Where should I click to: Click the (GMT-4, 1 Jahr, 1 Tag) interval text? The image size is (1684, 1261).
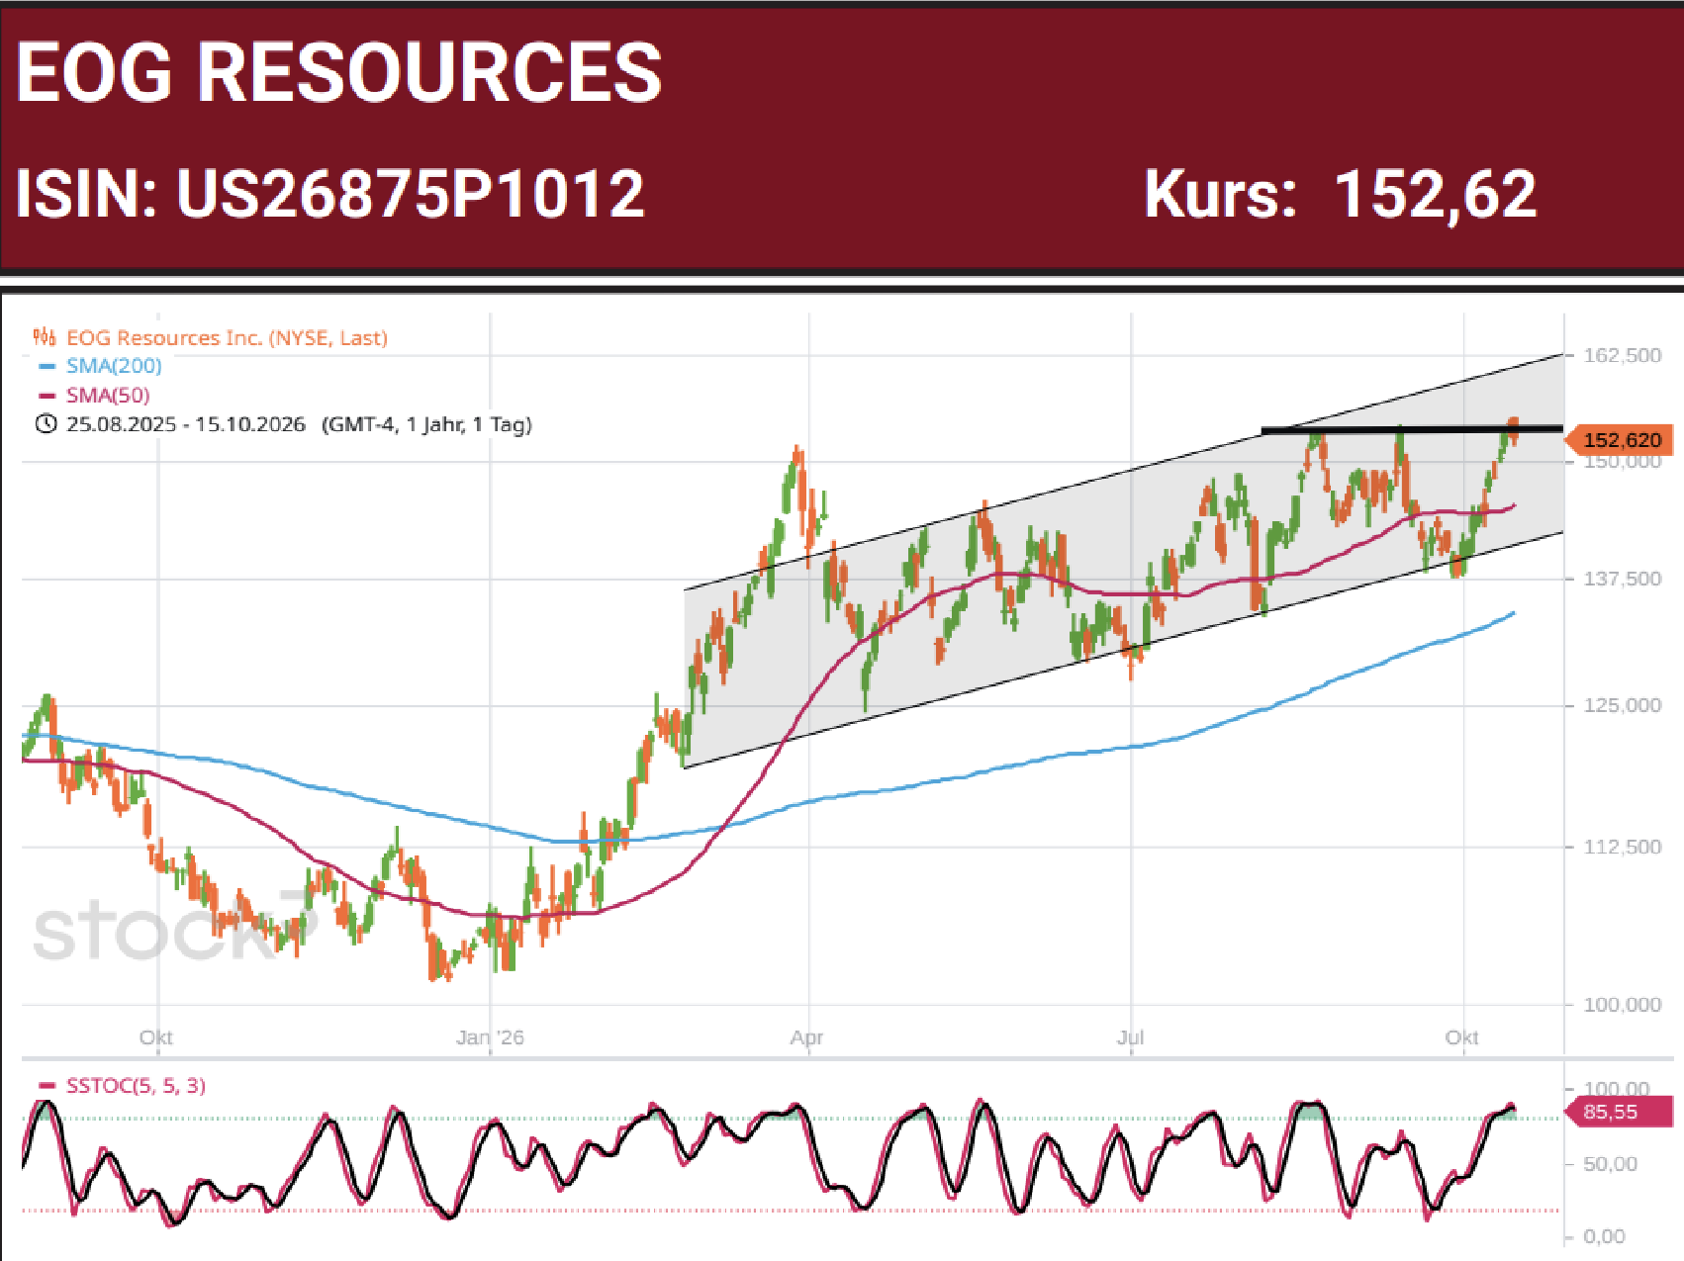point(426,424)
